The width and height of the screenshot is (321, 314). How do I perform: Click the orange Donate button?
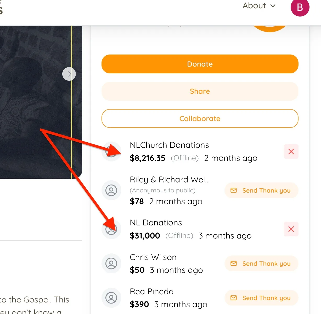click(200, 64)
